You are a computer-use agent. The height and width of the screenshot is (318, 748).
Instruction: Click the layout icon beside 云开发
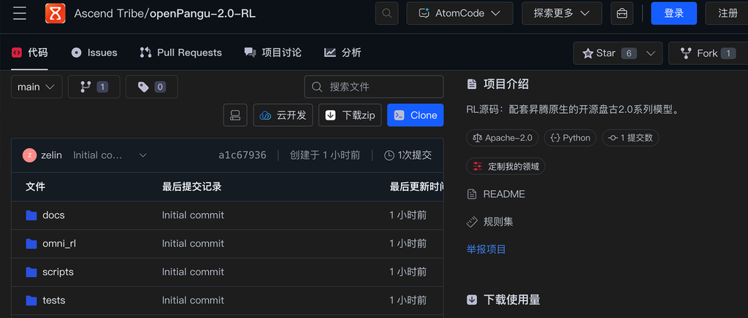pyautogui.click(x=235, y=115)
